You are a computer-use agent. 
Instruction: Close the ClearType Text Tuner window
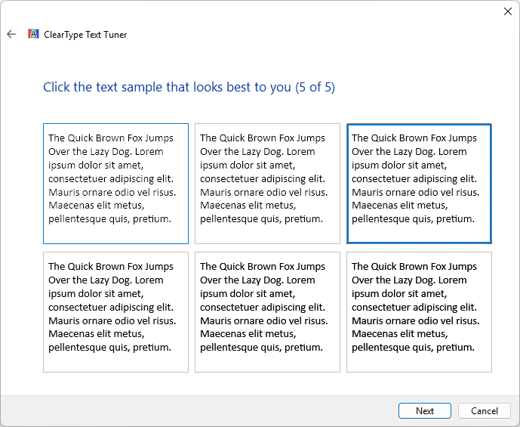tap(507, 11)
